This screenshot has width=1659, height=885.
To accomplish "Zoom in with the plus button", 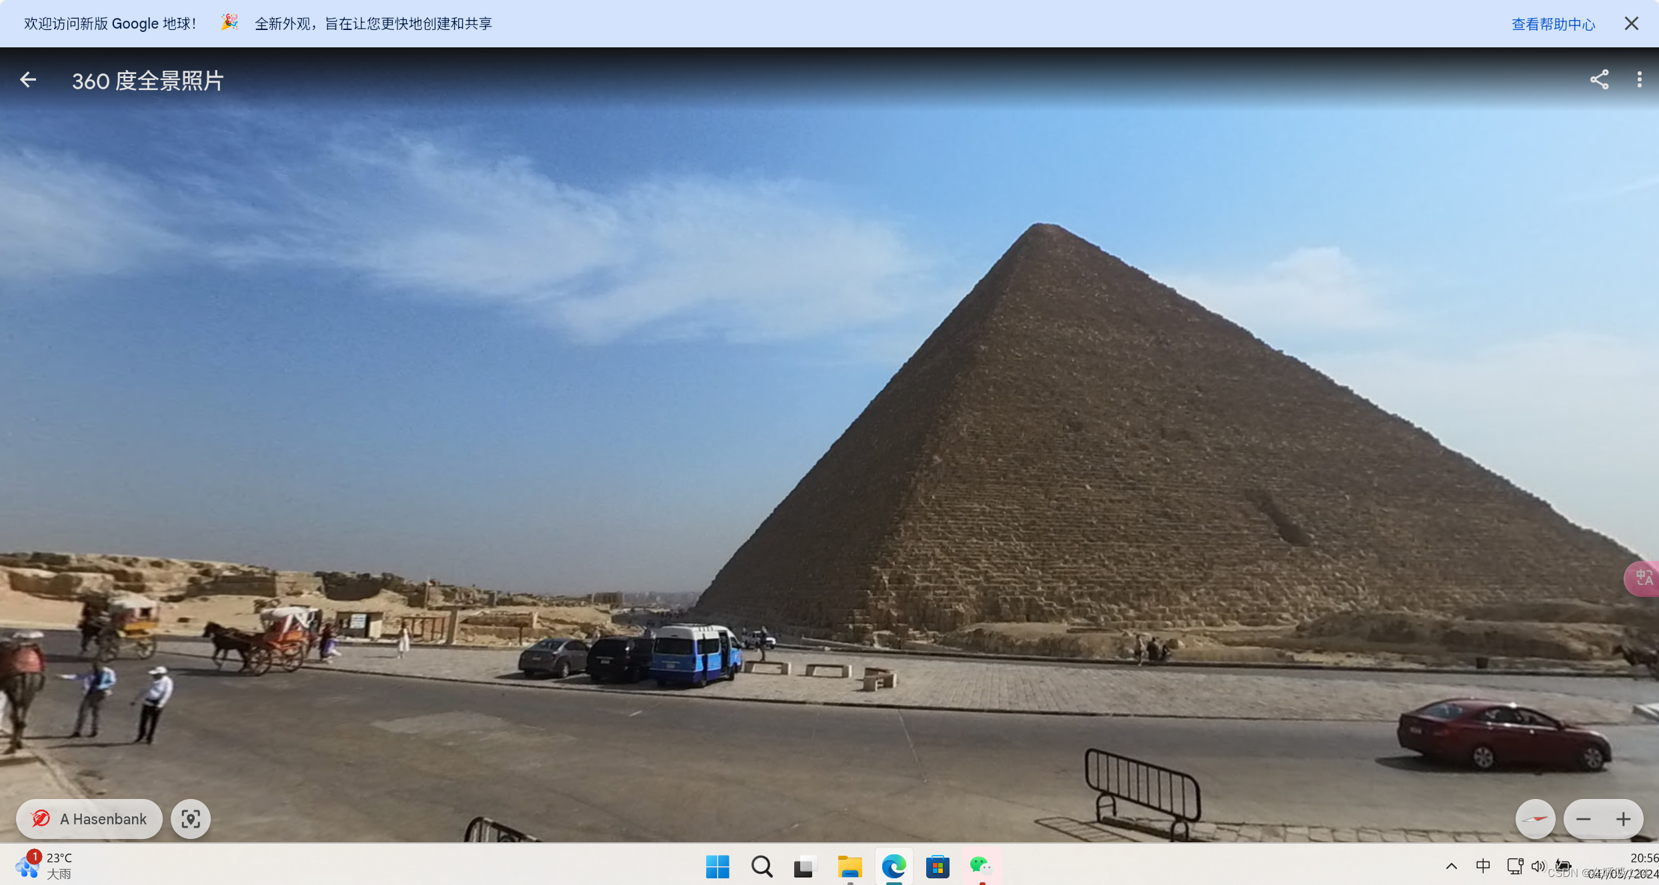I will click(x=1624, y=819).
